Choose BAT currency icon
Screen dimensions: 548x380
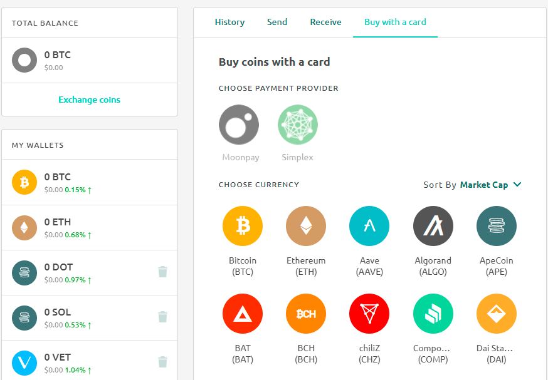[x=243, y=314]
